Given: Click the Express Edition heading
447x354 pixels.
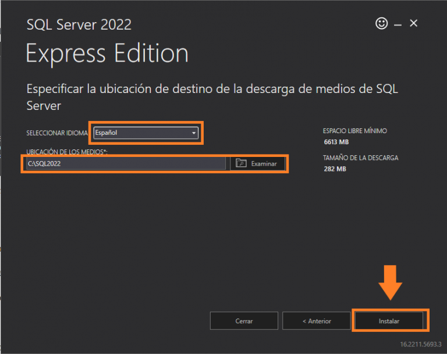Looking at the screenshot, I should tap(107, 53).
